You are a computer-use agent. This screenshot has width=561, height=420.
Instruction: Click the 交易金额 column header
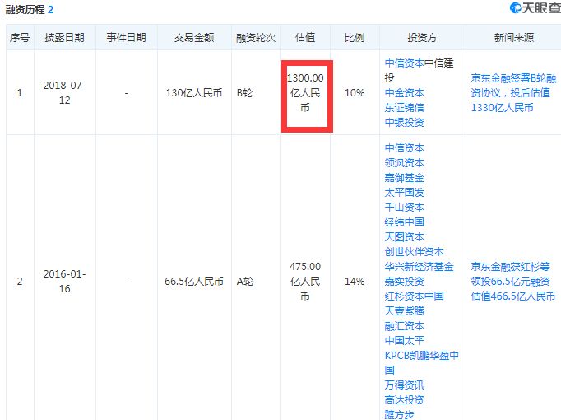click(x=194, y=37)
